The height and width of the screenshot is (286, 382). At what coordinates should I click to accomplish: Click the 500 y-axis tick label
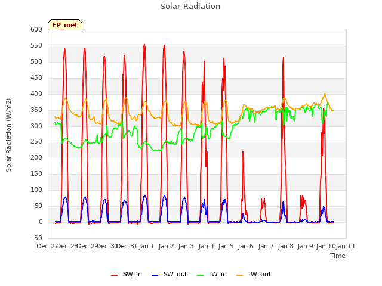[36, 61]
